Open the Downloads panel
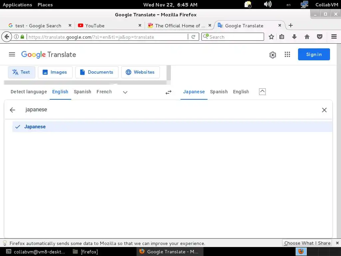The width and height of the screenshot is (341, 256). tap(294, 37)
